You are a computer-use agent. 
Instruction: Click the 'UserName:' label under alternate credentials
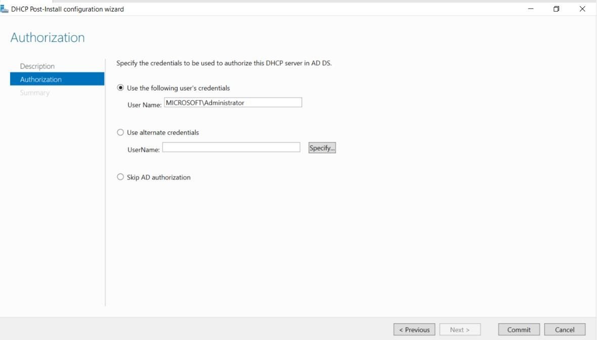144,150
